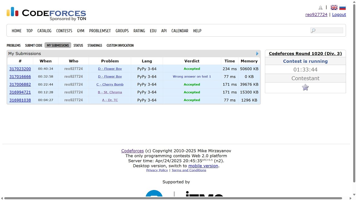Viewport: 356px width, 200px height.
Task: Open the CATALOG menu item
Action: point(44,31)
